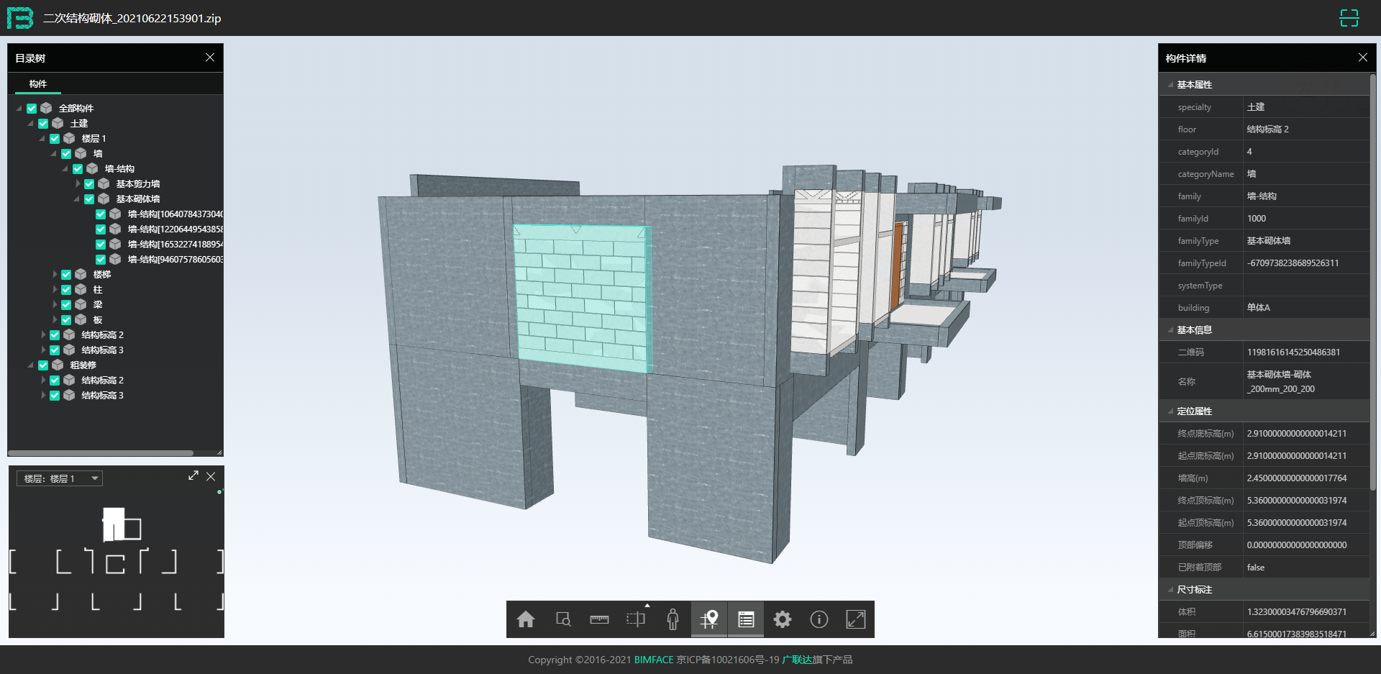The width and height of the screenshot is (1381, 674).
Task: Collapse the 定位属性 section
Action: click(1170, 411)
